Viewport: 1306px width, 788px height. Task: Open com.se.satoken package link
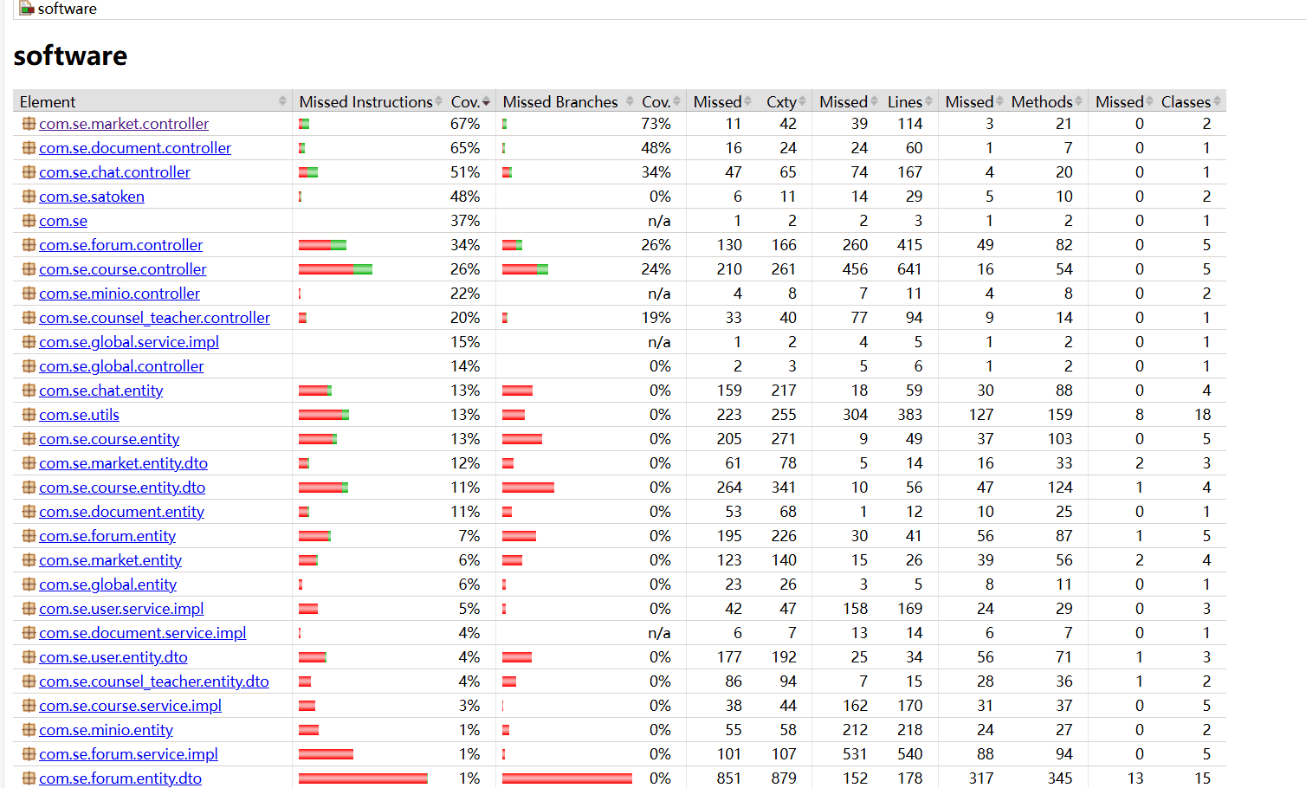(x=92, y=197)
